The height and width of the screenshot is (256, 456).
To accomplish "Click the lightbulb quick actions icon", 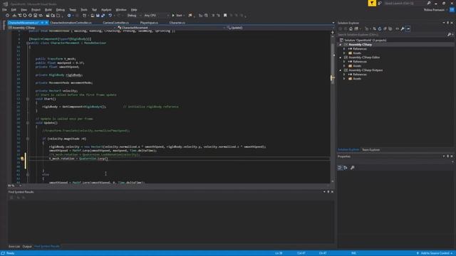I will tap(22, 159).
